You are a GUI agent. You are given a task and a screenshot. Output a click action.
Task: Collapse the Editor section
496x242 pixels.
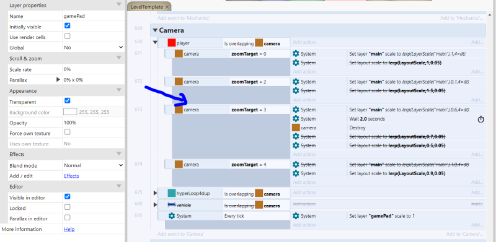point(119,186)
